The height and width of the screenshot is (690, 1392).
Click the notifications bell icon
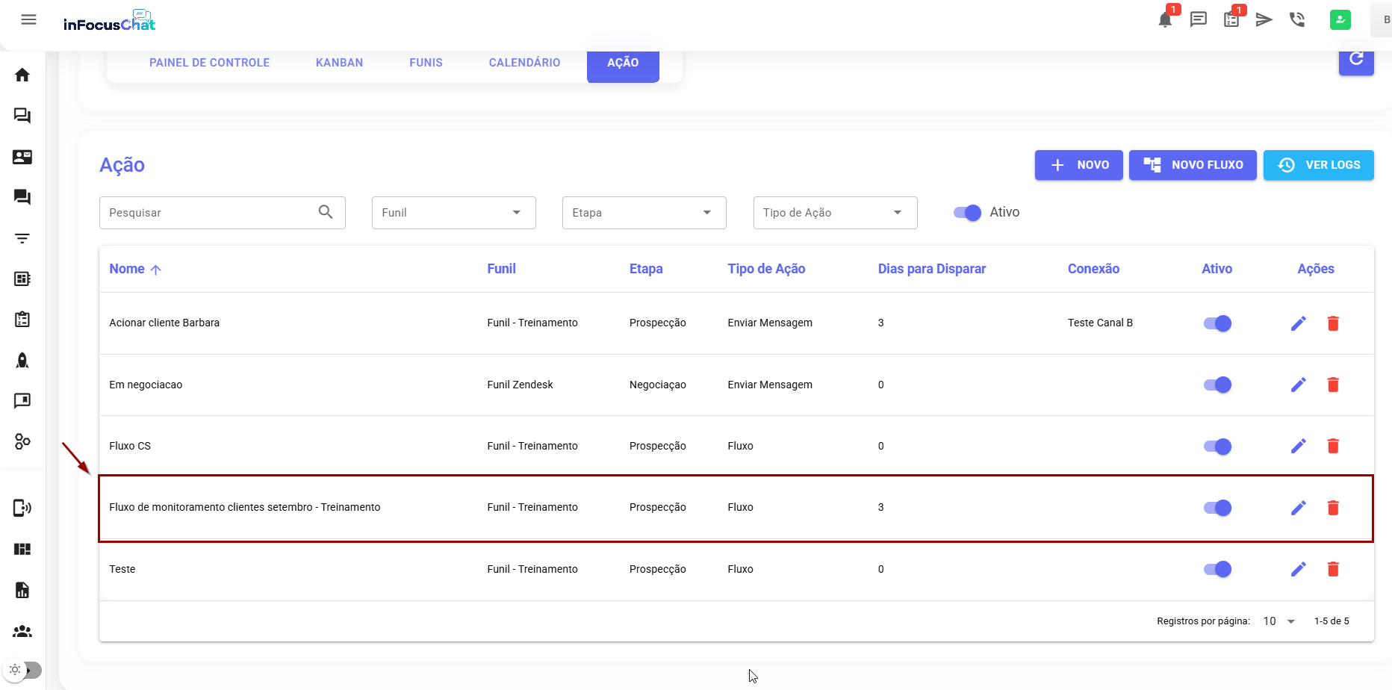coord(1164,20)
